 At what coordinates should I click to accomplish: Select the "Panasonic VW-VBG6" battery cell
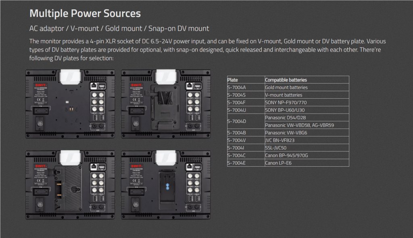286,133
